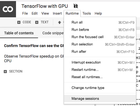Select Change runtime type

coord(100,88)
